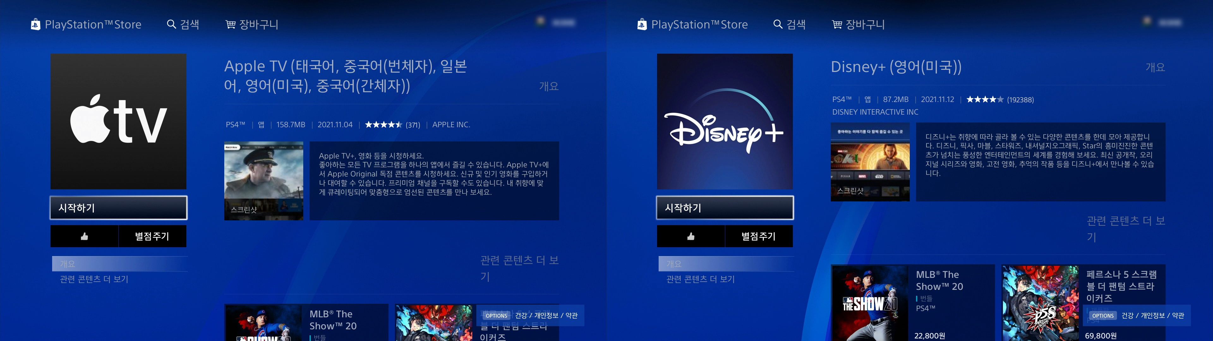Click 별점주기 rating button for Apple TV

tap(152, 236)
